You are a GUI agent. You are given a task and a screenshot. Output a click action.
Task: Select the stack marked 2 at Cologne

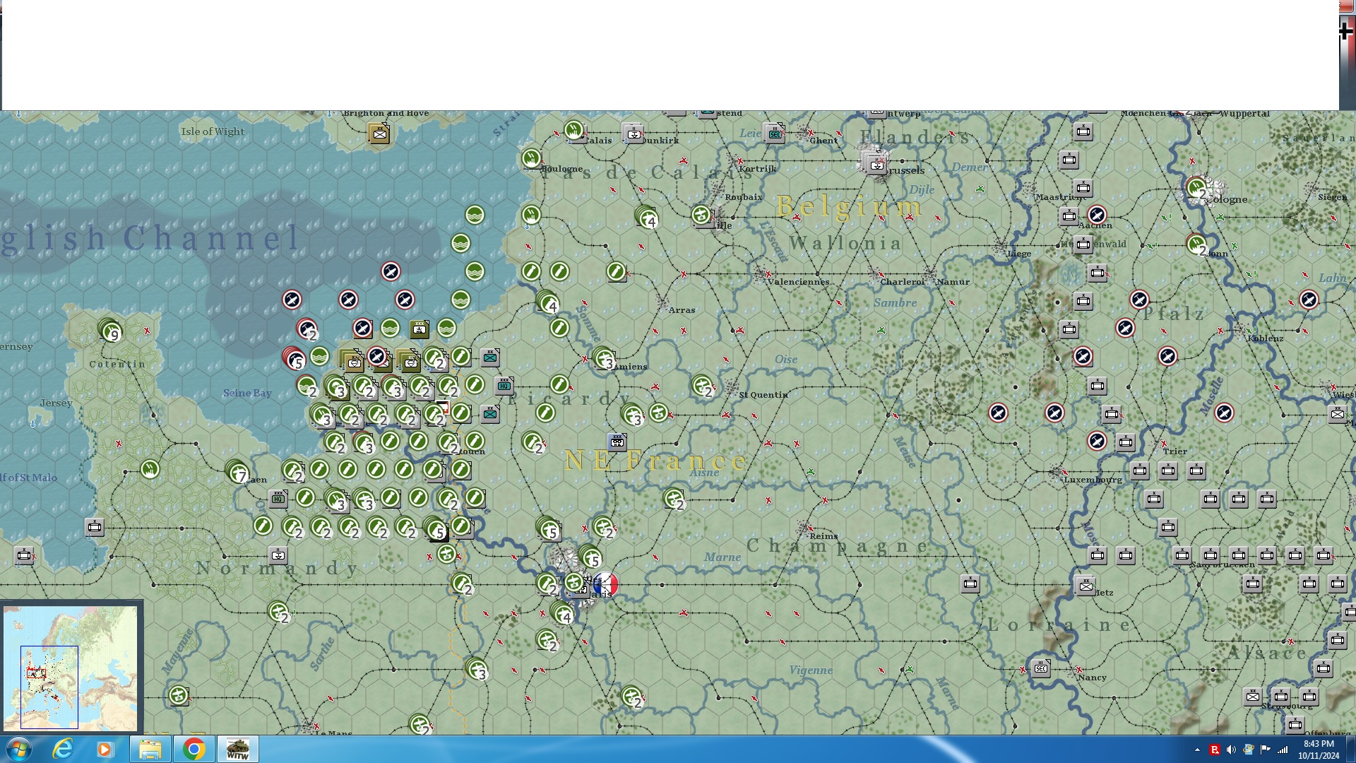click(1197, 189)
